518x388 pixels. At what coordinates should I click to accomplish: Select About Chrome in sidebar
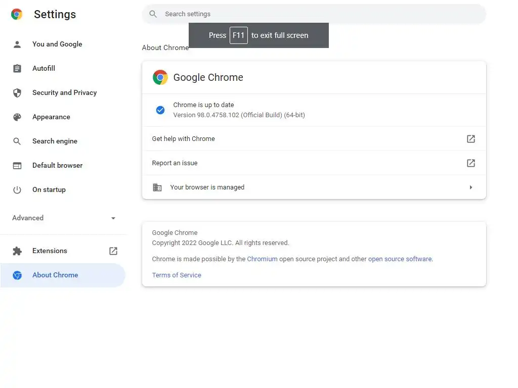coord(55,275)
